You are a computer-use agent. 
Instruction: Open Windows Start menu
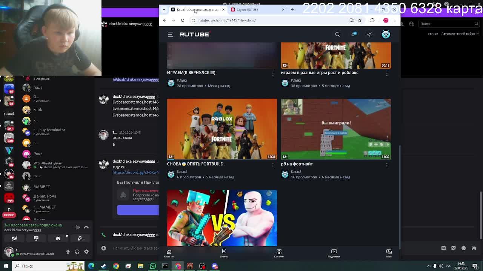6,266
